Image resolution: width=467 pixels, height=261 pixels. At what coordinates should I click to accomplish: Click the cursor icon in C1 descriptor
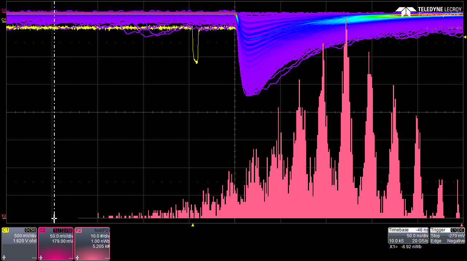click(x=4, y=258)
